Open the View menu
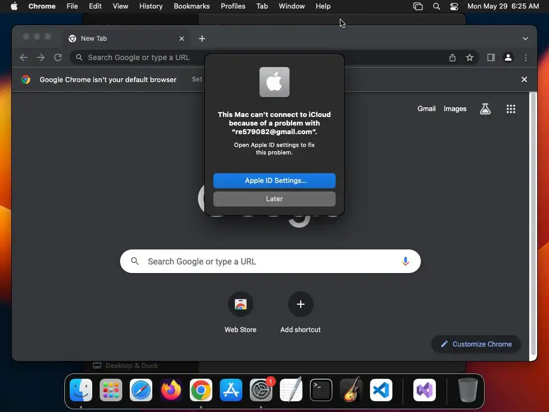The width and height of the screenshot is (549, 412). click(120, 6)
